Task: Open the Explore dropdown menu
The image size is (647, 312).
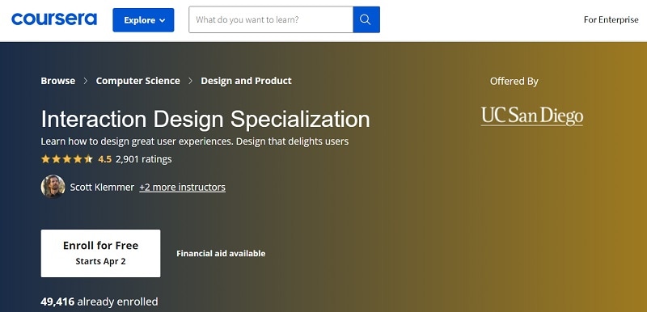Action: (143, 19)
